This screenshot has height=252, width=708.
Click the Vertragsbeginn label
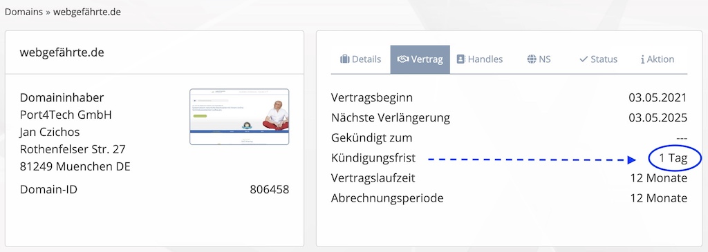[371, 97]
